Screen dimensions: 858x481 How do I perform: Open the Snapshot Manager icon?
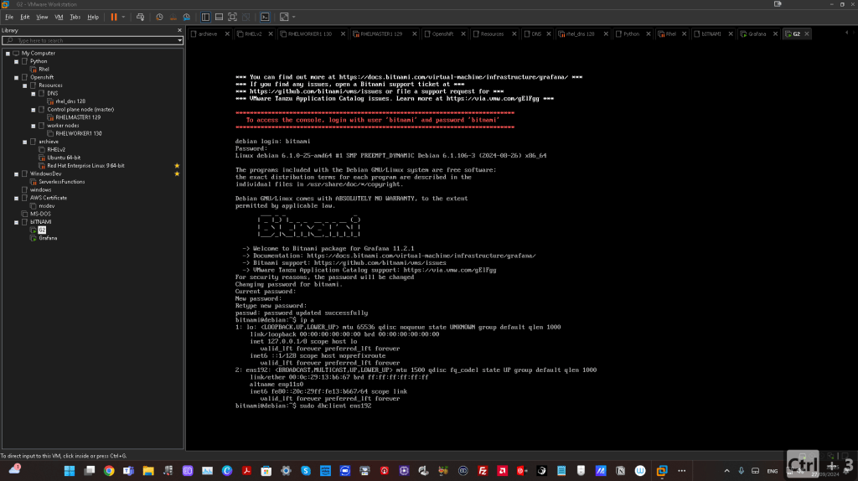187,17
